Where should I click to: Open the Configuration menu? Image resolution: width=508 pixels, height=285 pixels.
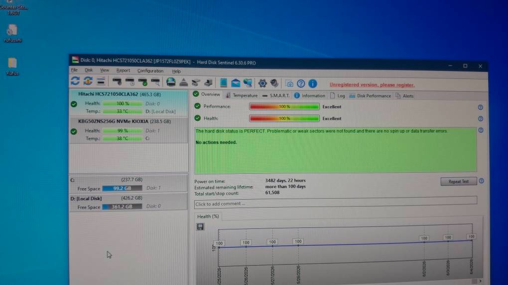click(x=150, y=71)
